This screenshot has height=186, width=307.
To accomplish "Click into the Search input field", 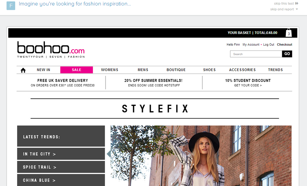I will pyautogui.click(x=256, y=54).
